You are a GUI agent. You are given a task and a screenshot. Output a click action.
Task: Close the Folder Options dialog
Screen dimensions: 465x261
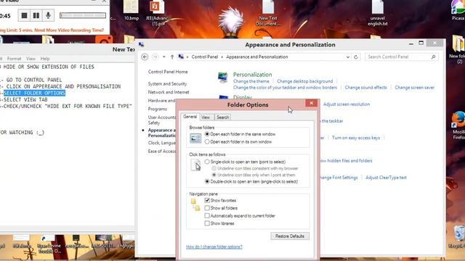(x=312, y=103)
